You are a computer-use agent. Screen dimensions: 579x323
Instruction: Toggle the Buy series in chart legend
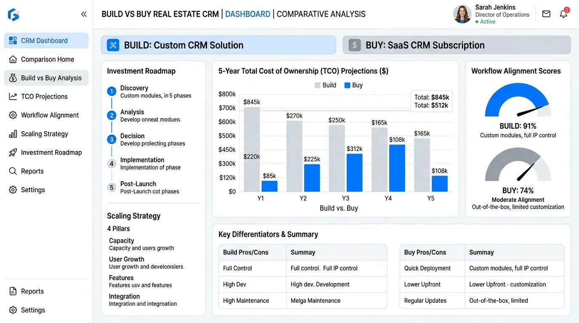(x=353, y=85)
